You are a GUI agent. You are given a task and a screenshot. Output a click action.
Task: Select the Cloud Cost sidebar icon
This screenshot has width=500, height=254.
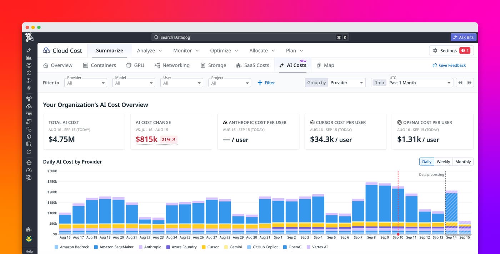pyautogui.click(x=29, y=106)
